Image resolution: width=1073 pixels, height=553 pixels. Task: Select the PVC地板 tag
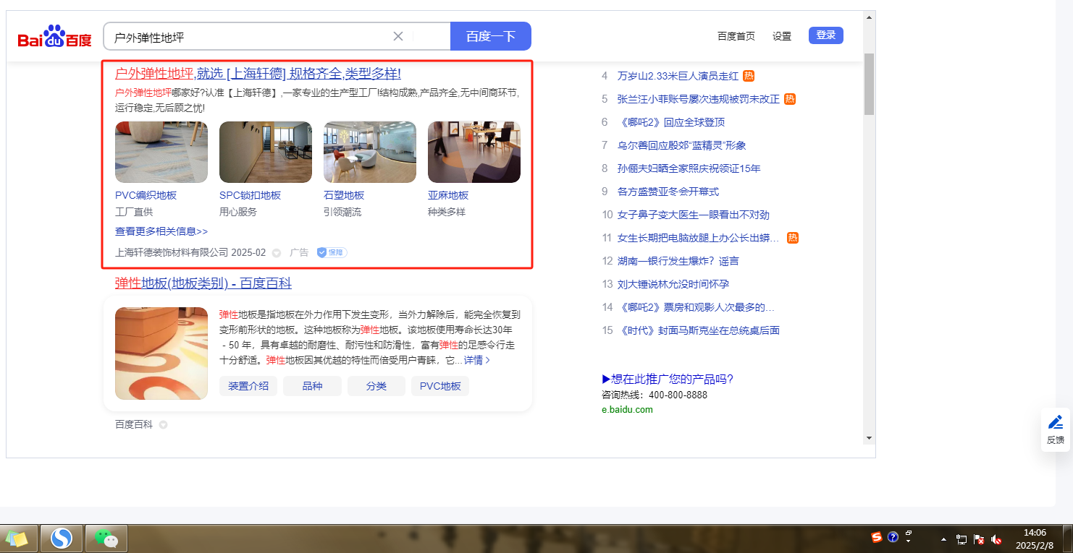click(x=440, y=386)
